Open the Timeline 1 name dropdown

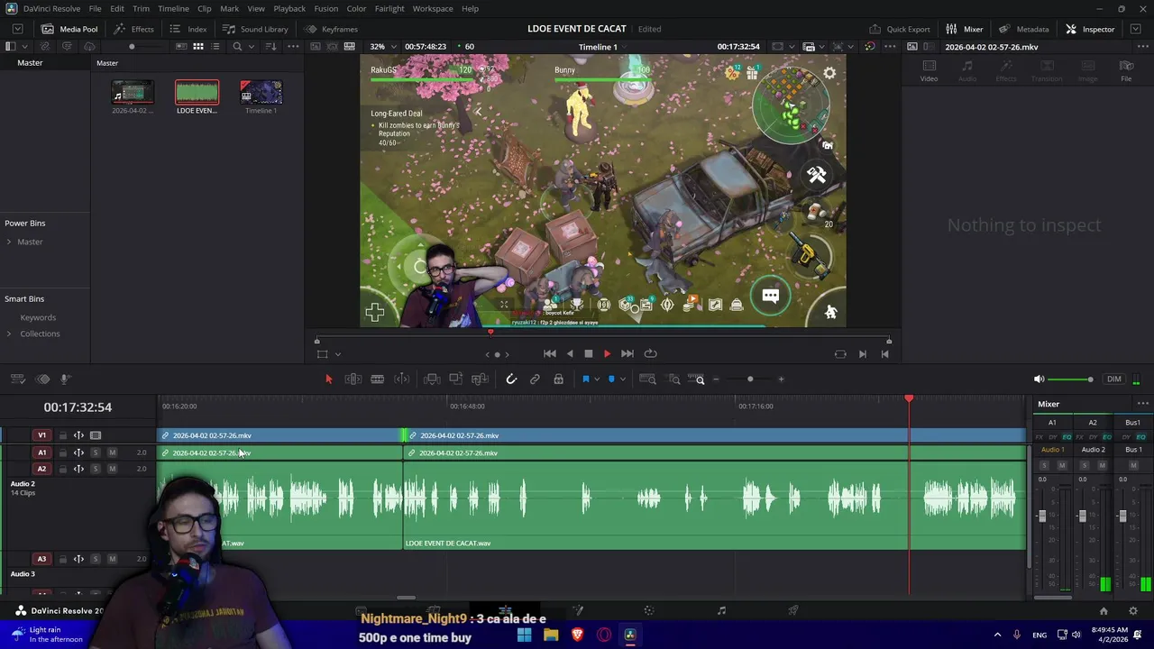[x=603, y=47]
